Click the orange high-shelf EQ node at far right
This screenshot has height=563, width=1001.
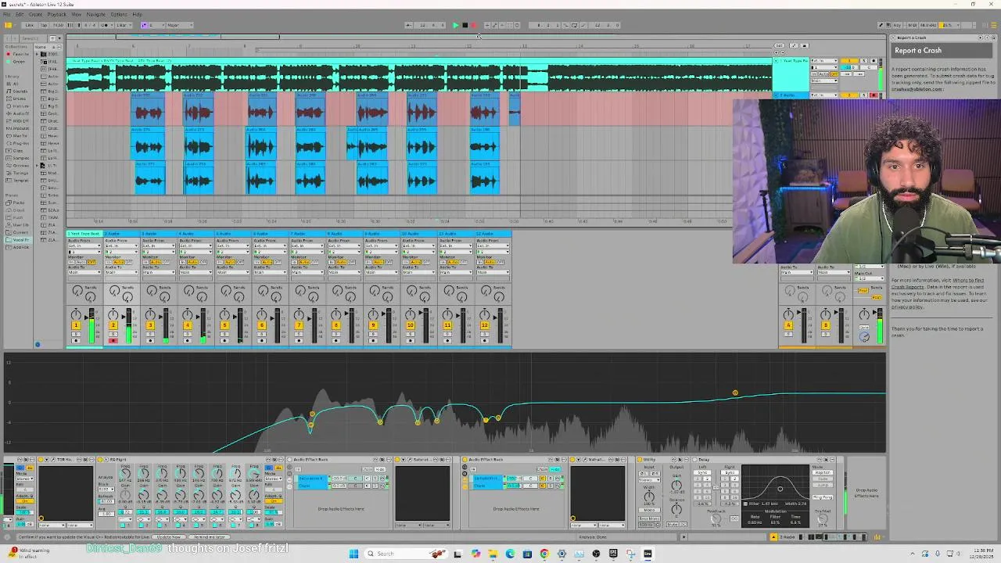tap(735, 393)
